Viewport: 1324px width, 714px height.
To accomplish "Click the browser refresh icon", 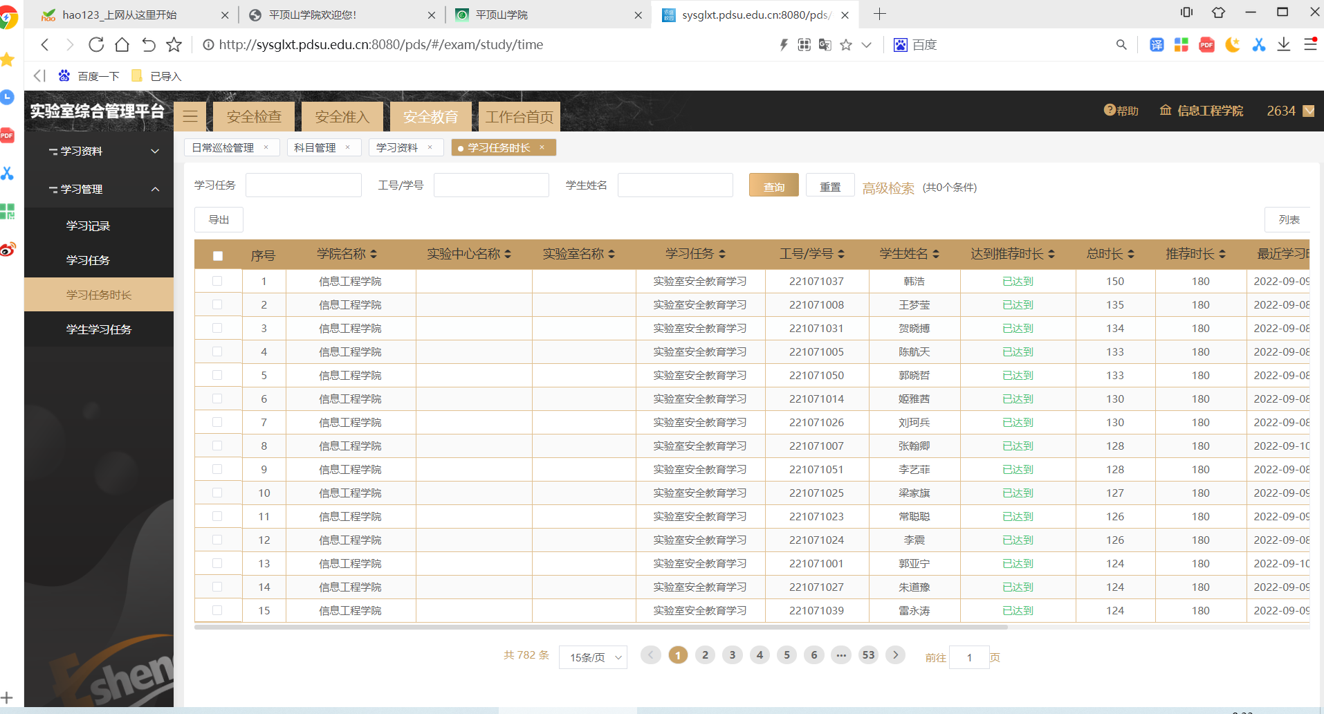I will coord(96,45).
